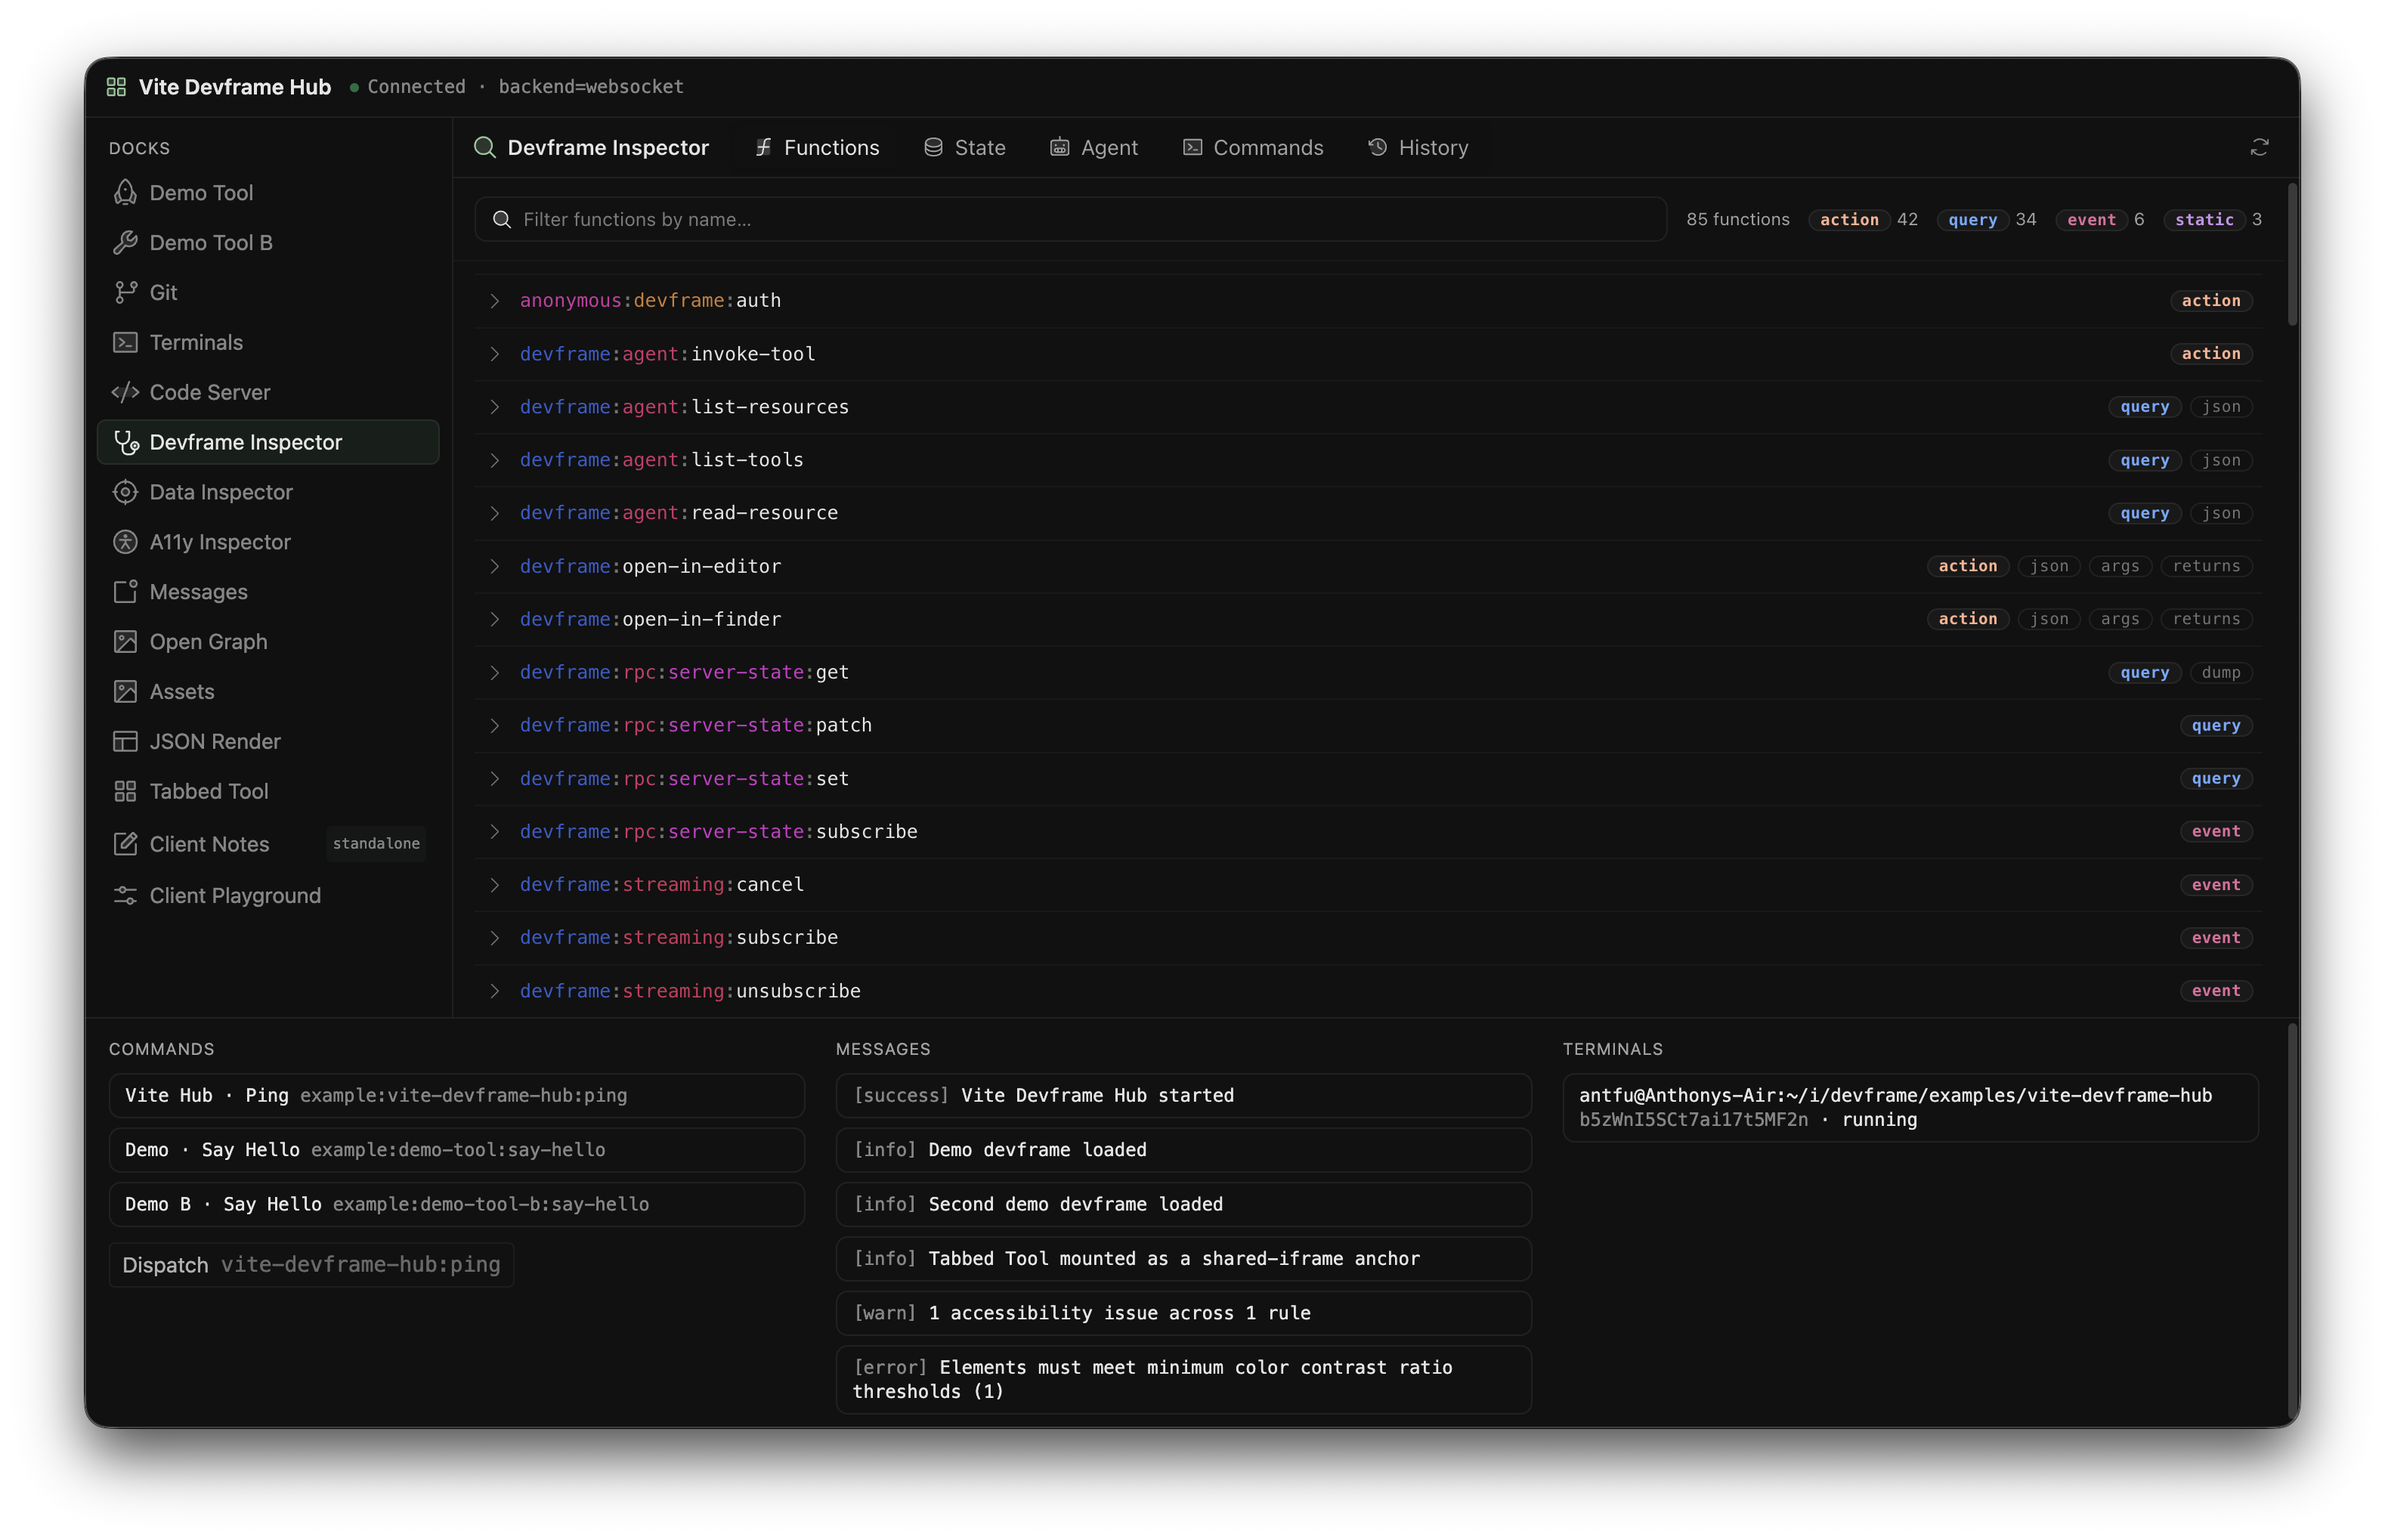2385x1540 pixels.
Task: Expand the devframe:streaming:unsubscribe row chevron
Action: click(x=494, y=991)
